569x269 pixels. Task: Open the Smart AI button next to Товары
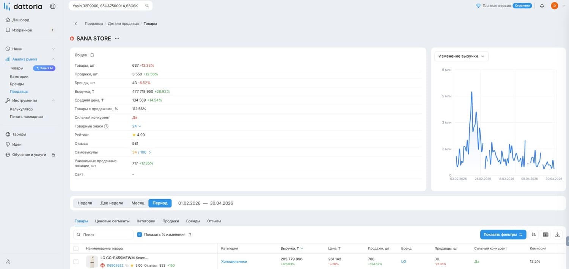pyautogui.click(x=44, y=68)
